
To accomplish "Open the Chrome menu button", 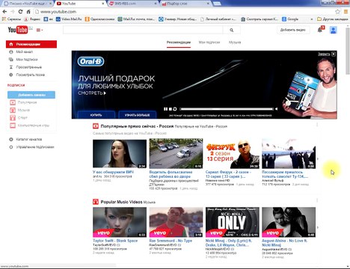I will [346, 11].
